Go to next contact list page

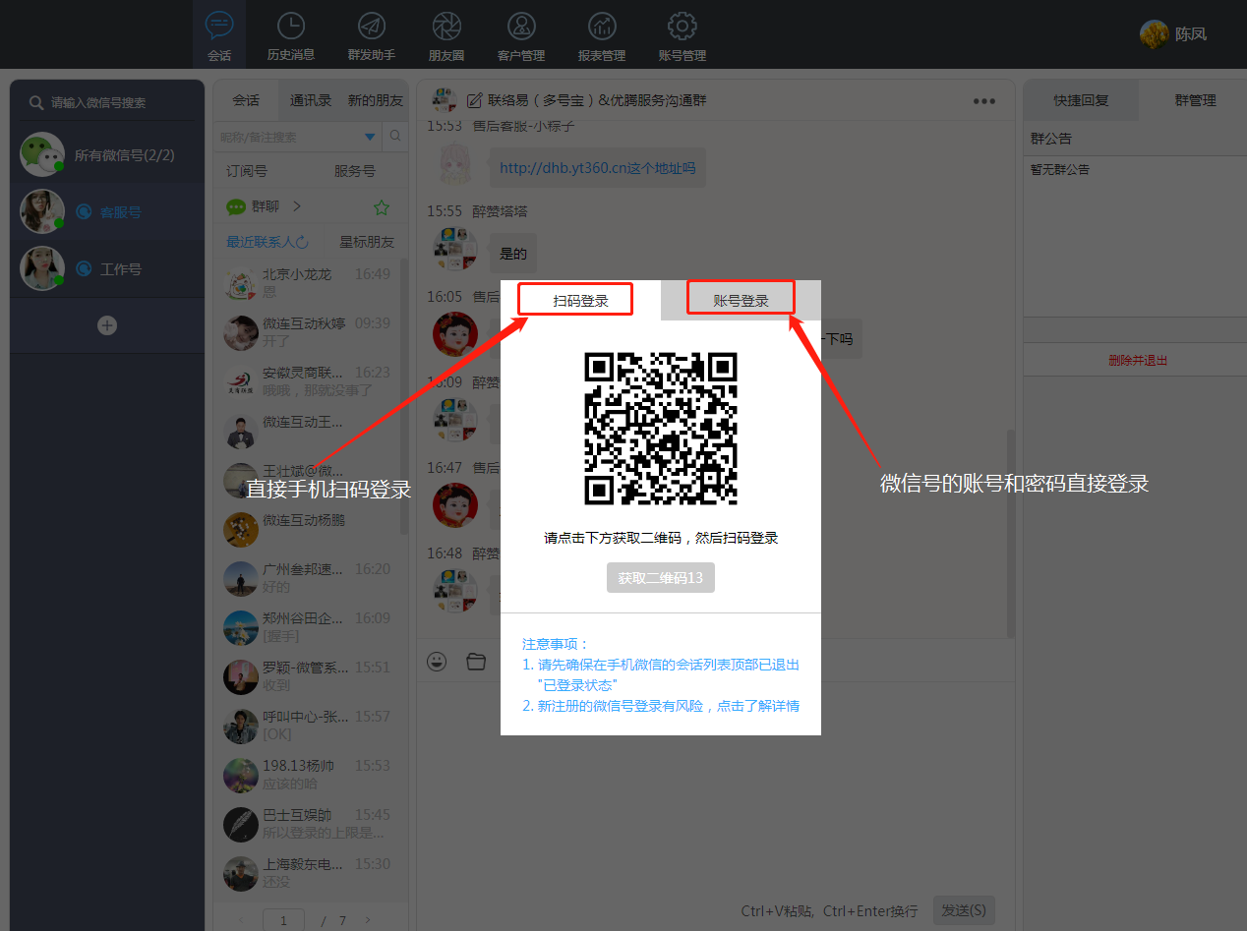(368, 920)
